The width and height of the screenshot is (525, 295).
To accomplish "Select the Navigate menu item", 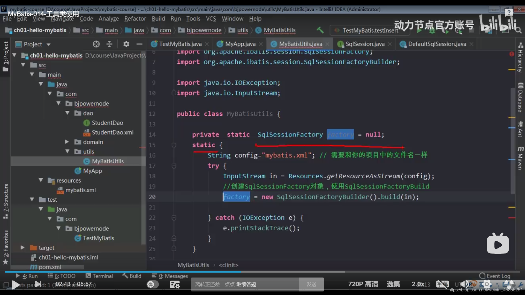I will 62,18.
